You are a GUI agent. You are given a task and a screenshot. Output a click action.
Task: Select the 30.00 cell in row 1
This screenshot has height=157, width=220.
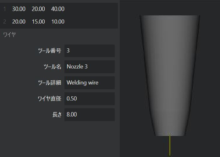tap(19, 9)
